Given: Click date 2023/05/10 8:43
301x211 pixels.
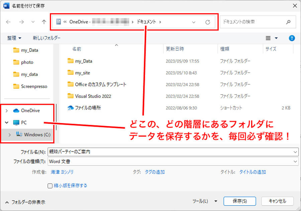Looking at the screenshot, I should point(181,73).
